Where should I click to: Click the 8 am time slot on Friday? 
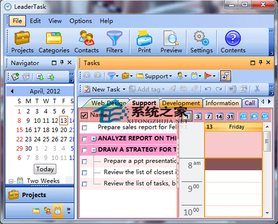click(x=234, y=164)
